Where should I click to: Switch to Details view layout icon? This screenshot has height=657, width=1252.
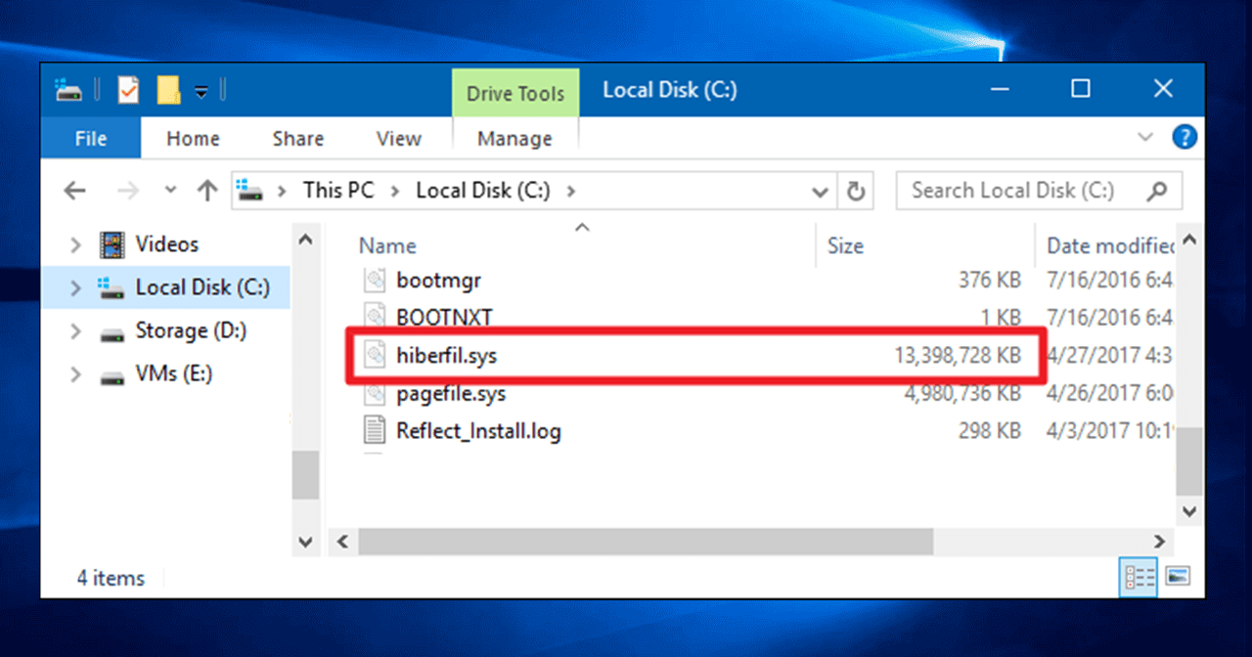tap(1138, 578)
